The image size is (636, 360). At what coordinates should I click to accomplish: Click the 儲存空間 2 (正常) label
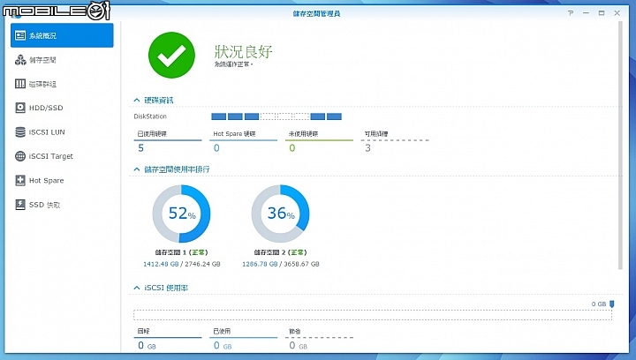pos(280,252)
